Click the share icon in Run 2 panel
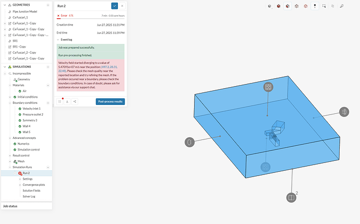This screenshot has width=360, height=224. tap(75, 101)
